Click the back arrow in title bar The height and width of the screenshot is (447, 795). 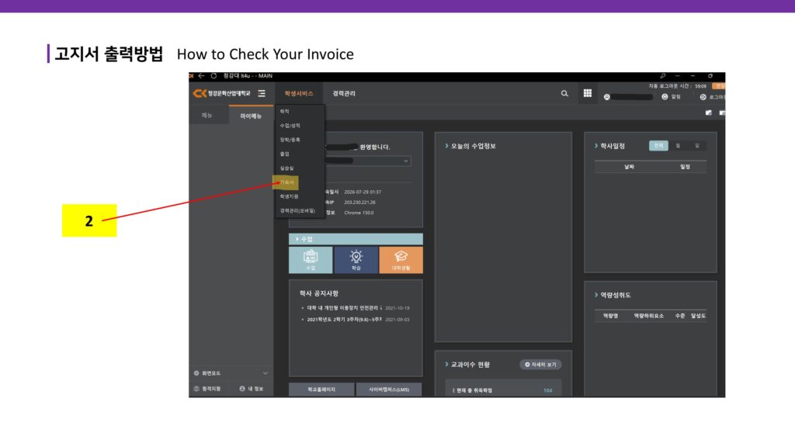point(201,76)
